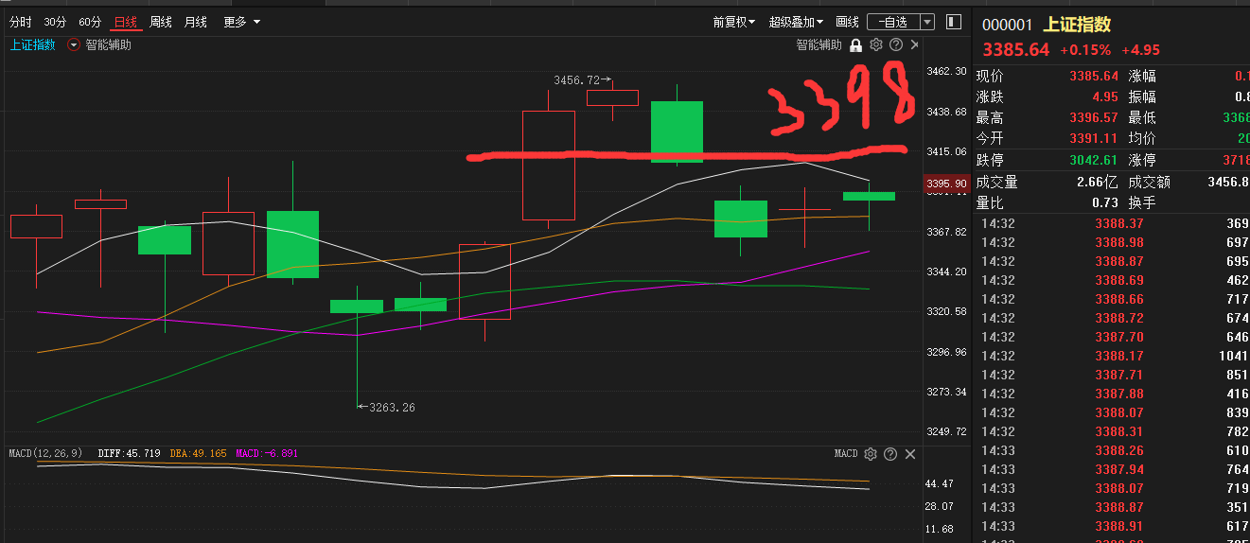Open the MACD indicator settings gear
Screen dimensions: 1250x543
coord(871,454)
